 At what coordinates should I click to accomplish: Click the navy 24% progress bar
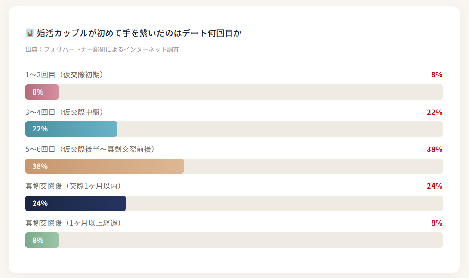coord(76,203)
